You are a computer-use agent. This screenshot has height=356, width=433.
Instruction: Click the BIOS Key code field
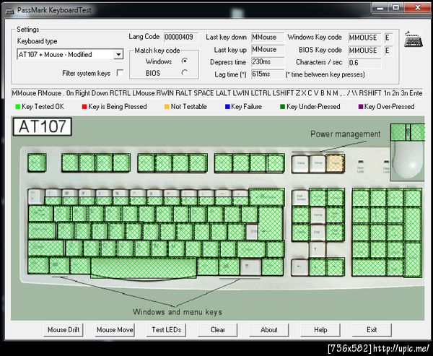(364, 51)
